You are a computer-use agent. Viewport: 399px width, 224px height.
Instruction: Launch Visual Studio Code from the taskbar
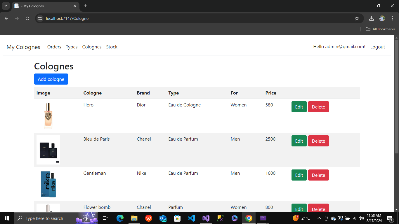coord(192,218)
